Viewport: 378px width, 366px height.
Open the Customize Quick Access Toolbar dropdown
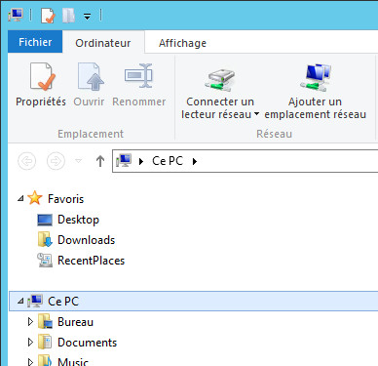click(x=87, y=16)
